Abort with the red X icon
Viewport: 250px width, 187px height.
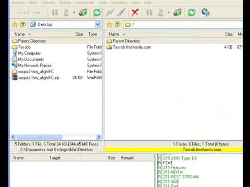[x=135, y=12]
